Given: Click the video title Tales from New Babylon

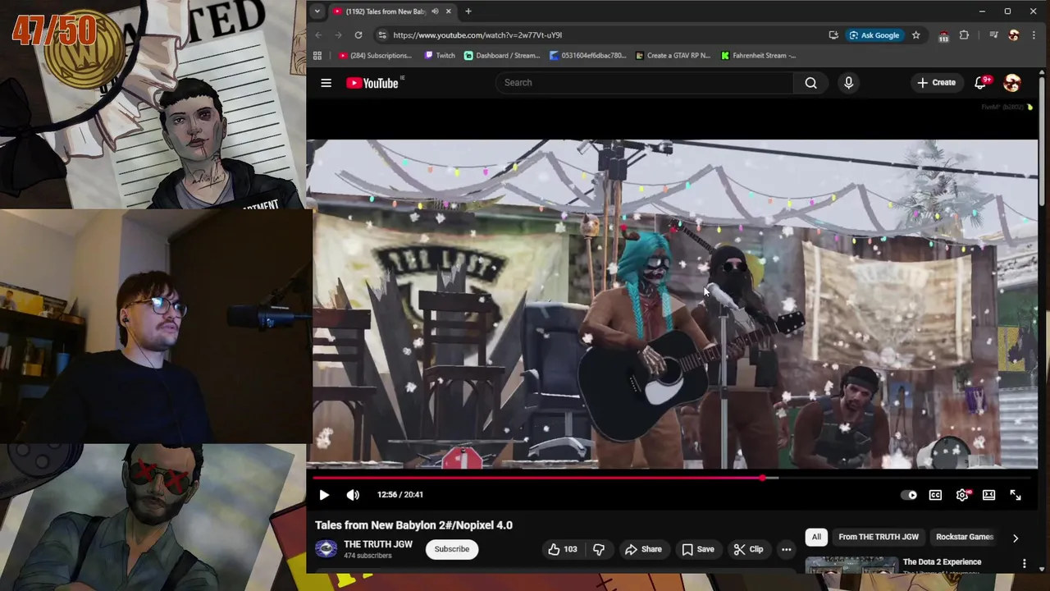Looking at the screenshot, I should tap(413, 525).
